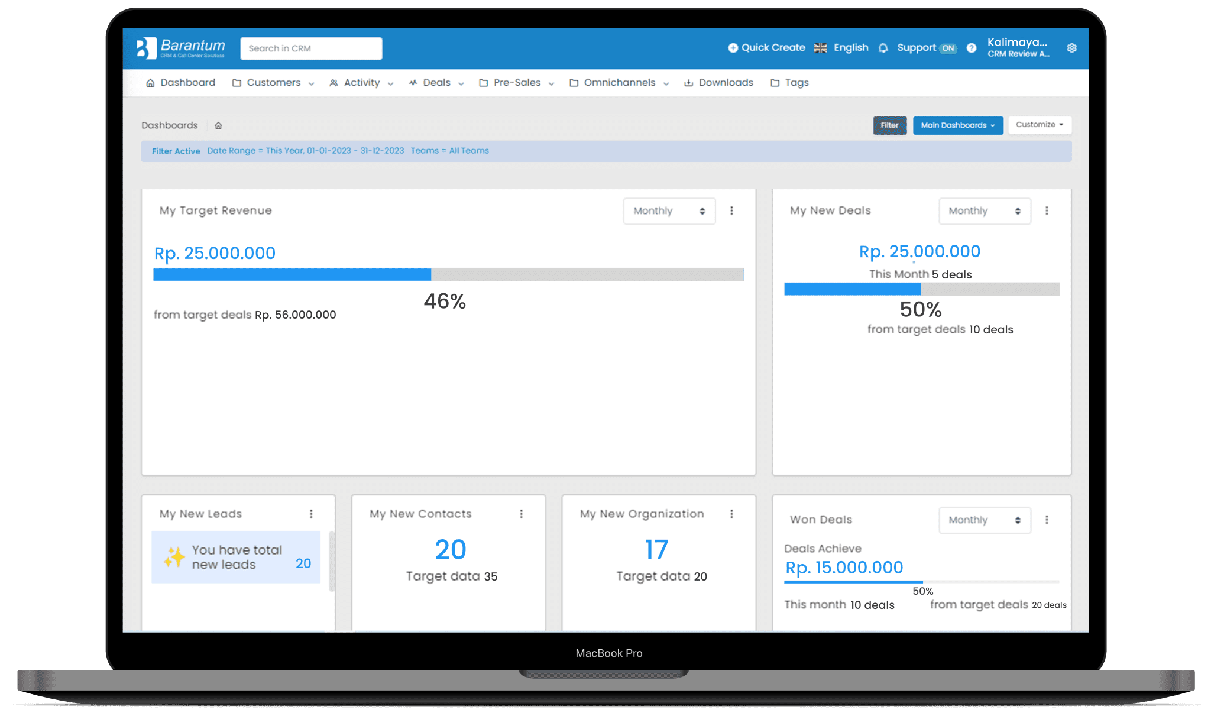Click the Dashboards home breadcrumb icon
This screenshot has height=713, width=1211.
218,125
